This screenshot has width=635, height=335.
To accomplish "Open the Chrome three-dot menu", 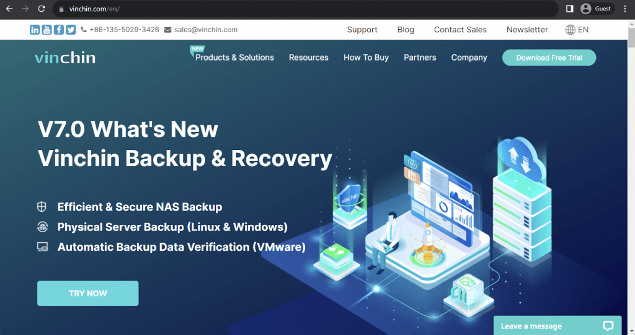I will (x=625, y=9).
